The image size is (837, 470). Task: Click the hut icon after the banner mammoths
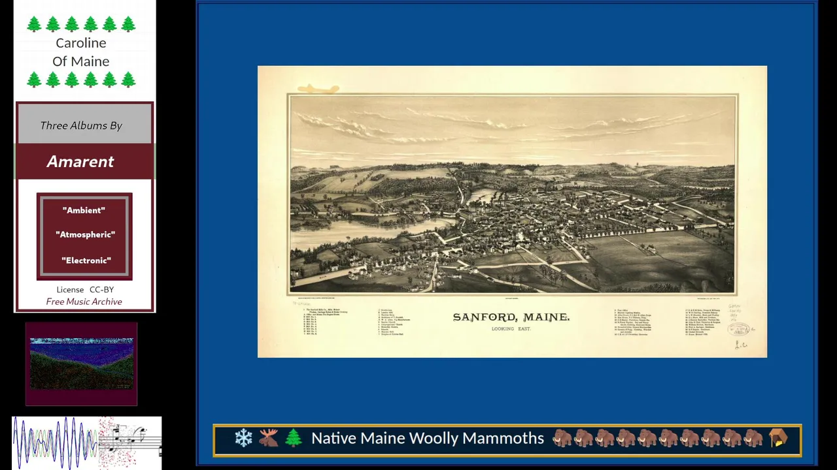click(x=778, y=438)
